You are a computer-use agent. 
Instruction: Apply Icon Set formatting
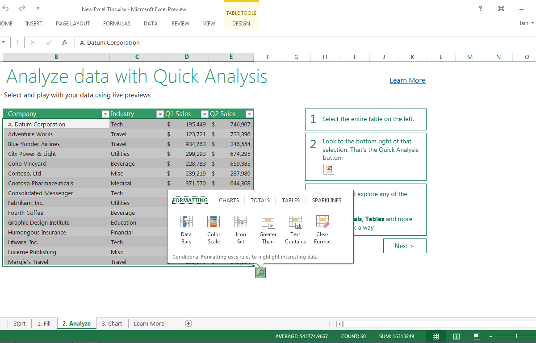pos(241,230)
